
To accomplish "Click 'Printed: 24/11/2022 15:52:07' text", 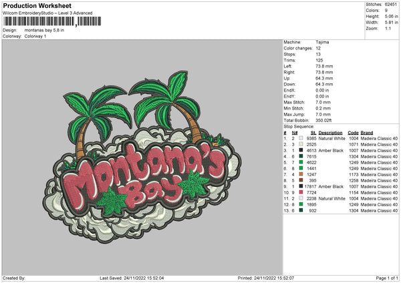I will coord(266,278).
